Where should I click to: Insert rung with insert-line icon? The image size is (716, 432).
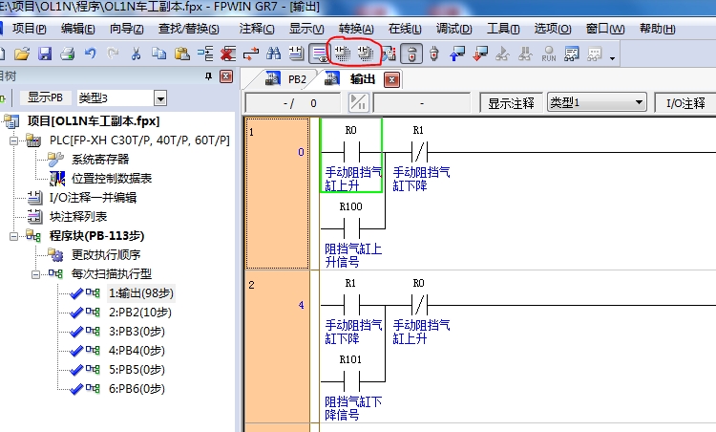[205, 54]
